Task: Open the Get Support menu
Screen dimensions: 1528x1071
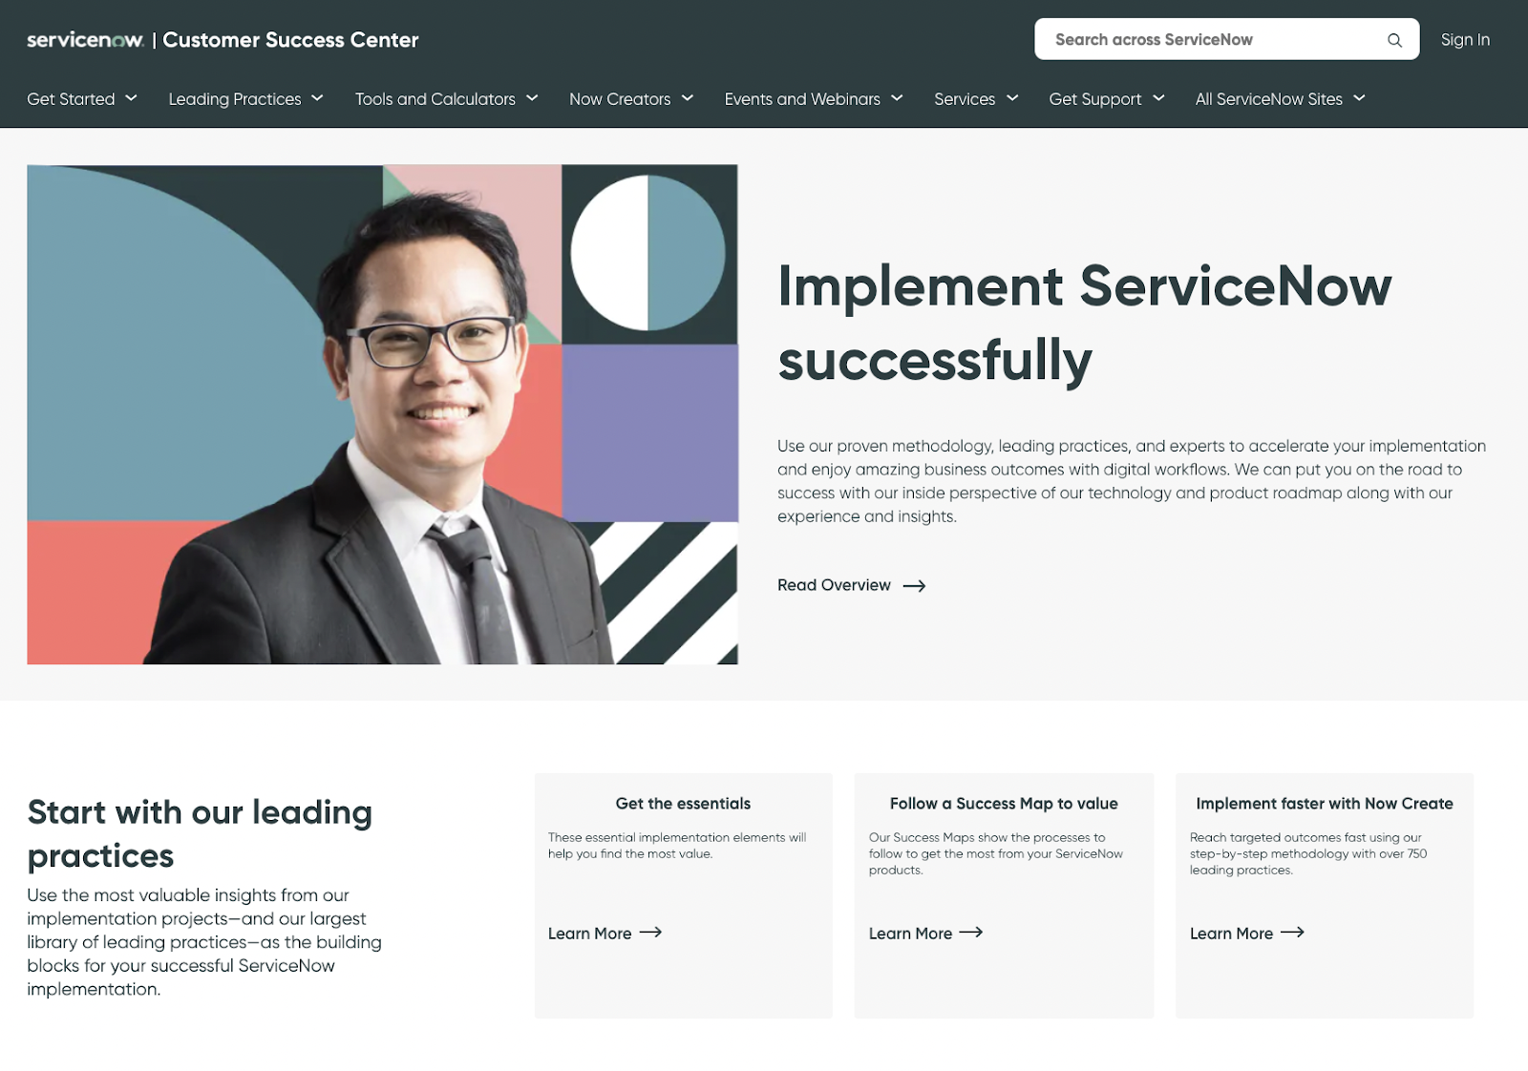Action: click(1095, 99)
